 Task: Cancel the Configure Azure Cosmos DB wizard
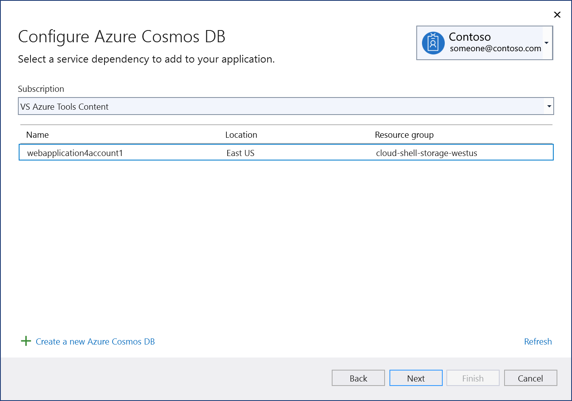530,378
